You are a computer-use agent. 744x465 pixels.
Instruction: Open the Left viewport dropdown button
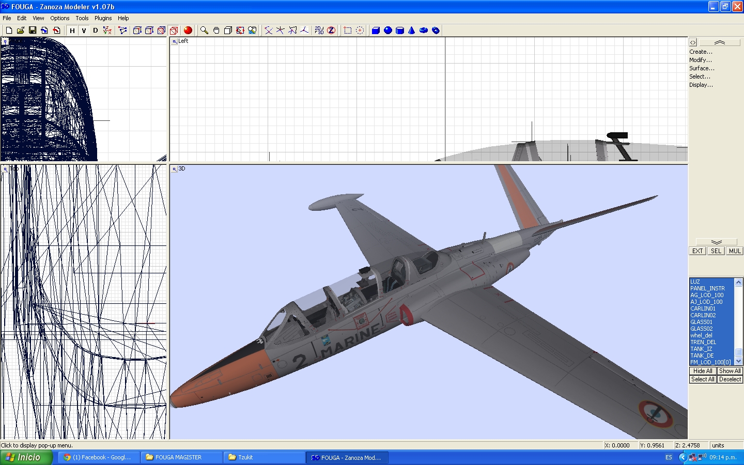tap(175, 41)
